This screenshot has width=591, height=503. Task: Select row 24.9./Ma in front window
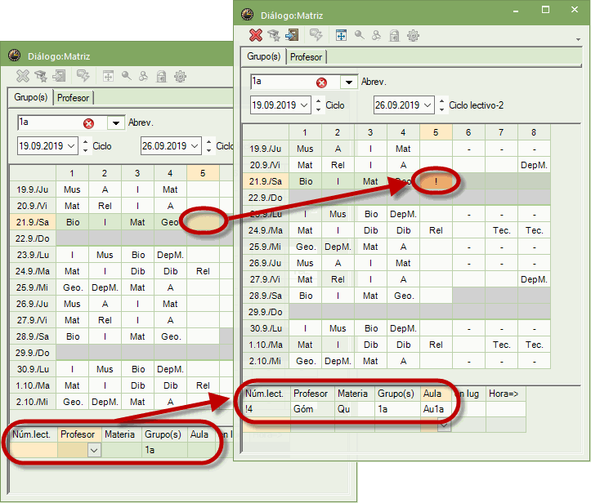(x=266, y=230)
